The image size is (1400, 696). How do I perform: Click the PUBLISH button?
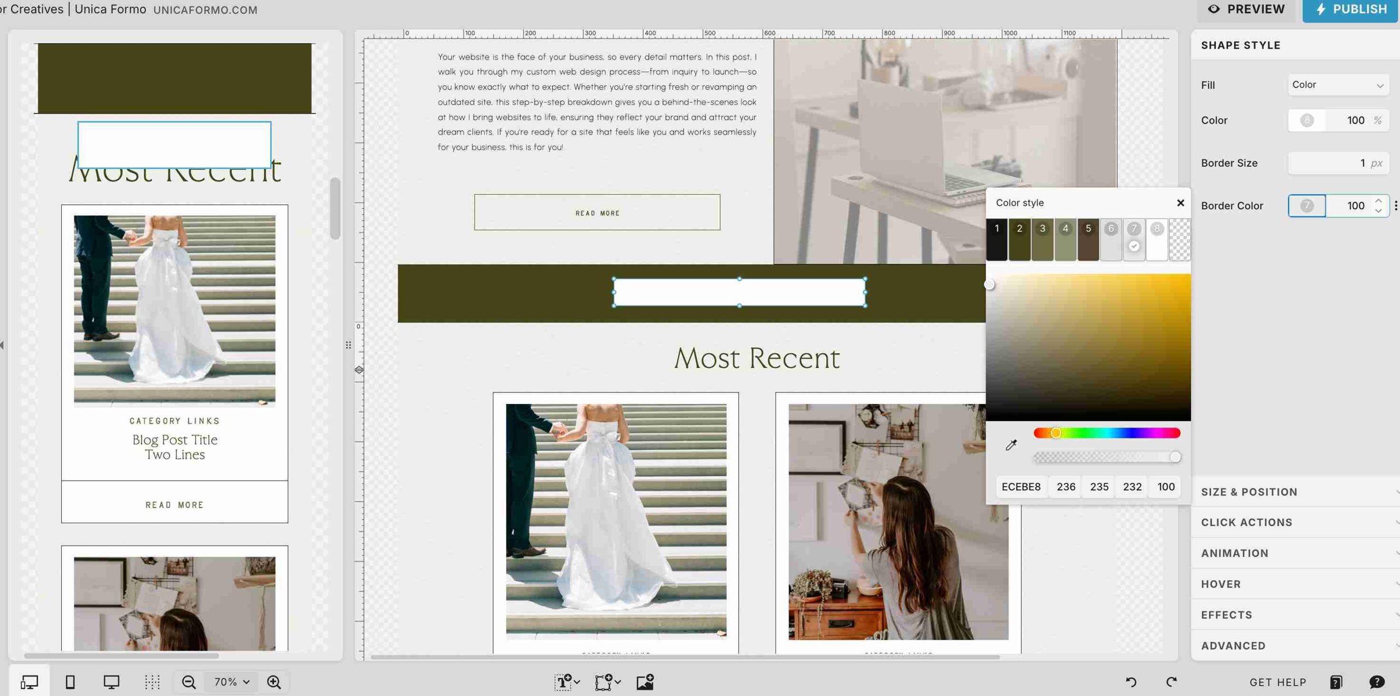click(x=1350, y=9)
